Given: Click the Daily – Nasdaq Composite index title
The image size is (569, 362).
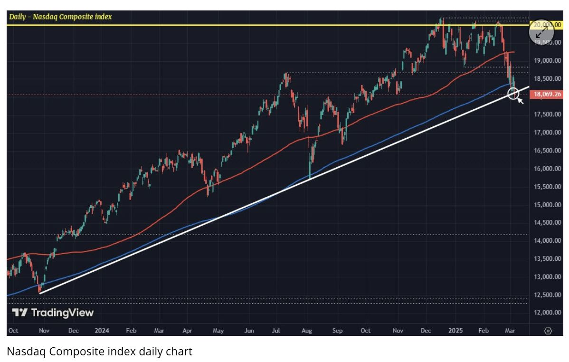Looking at the screenshot, I should (x=60, y=17).
